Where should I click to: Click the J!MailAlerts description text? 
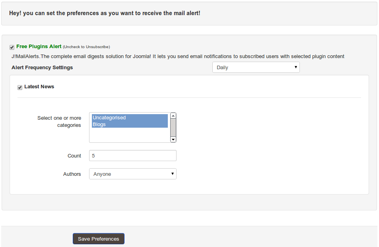coord(178,56)
